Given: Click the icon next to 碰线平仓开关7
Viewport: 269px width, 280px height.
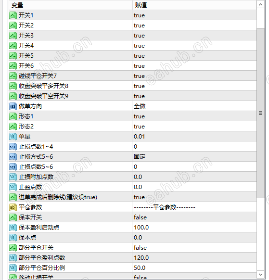Looking at the screenshot, I should click(x=13, y=76).
